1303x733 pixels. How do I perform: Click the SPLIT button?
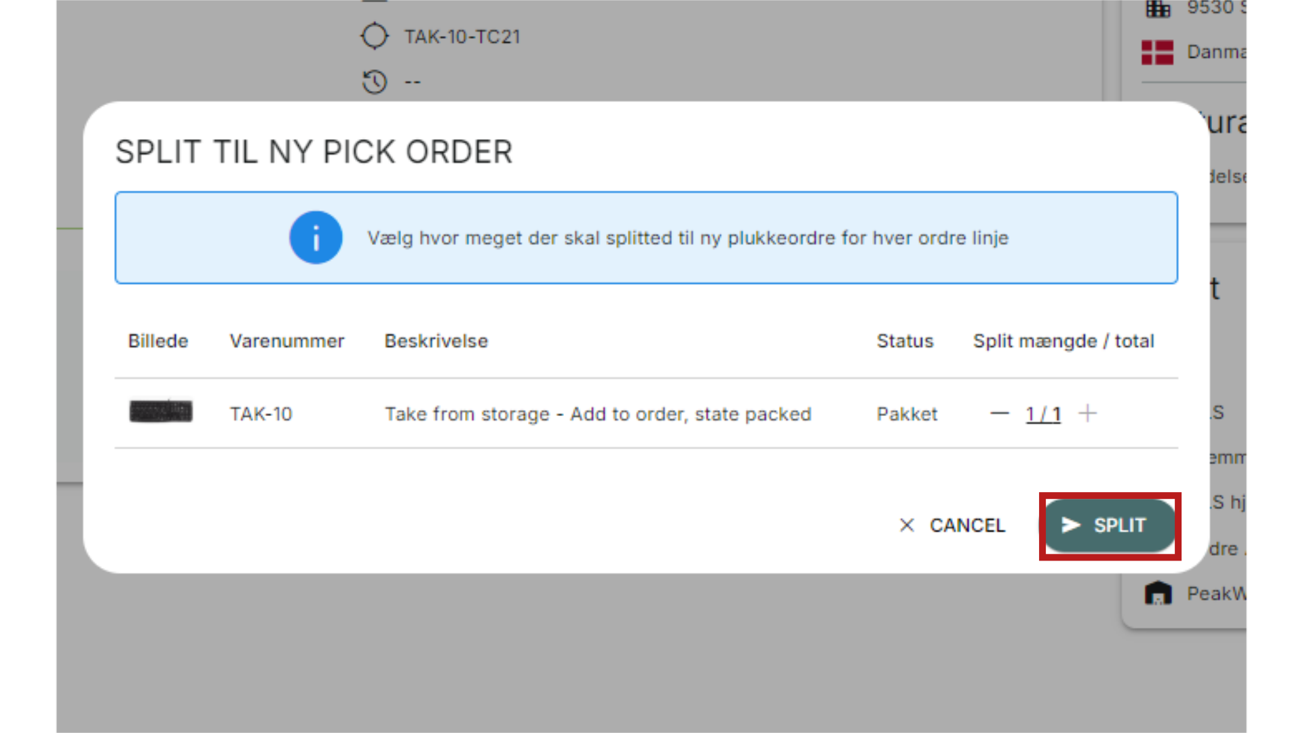point(1110,525)
